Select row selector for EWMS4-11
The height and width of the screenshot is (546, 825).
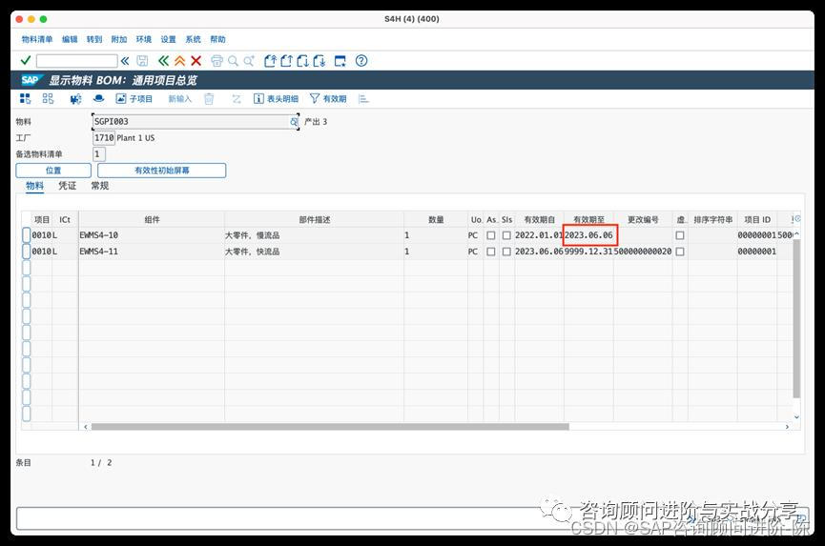point(27,252)
